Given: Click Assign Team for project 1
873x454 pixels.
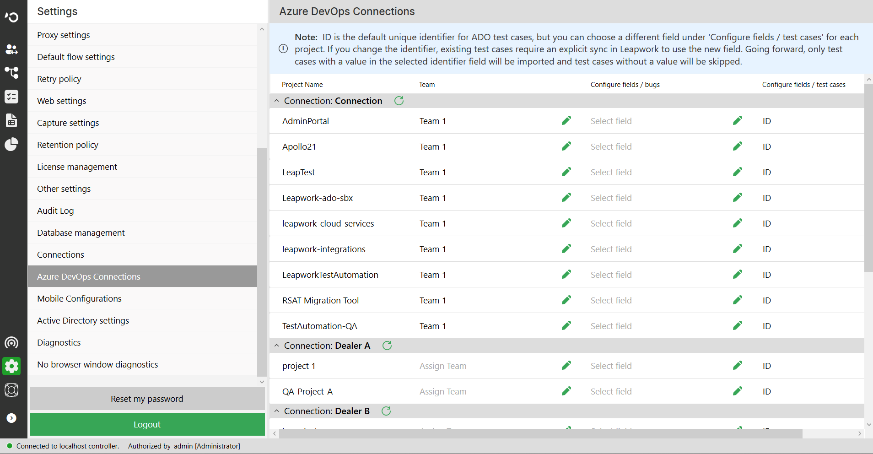Looking at the screenshot, I should coord(443,366).
